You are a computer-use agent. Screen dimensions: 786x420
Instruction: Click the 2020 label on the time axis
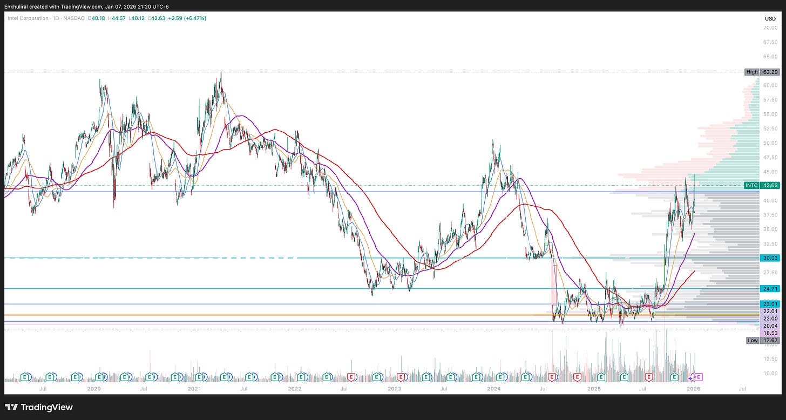(x=94, y=388)
